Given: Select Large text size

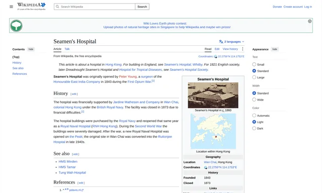Looking at the screenshot, I should click(x=254, y=77).
